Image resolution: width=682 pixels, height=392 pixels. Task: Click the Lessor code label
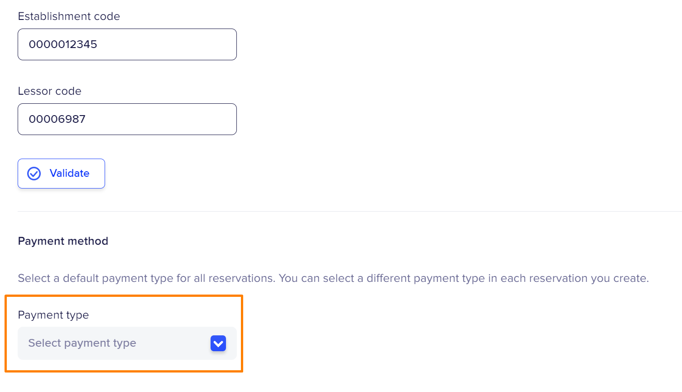pos(49,91)
